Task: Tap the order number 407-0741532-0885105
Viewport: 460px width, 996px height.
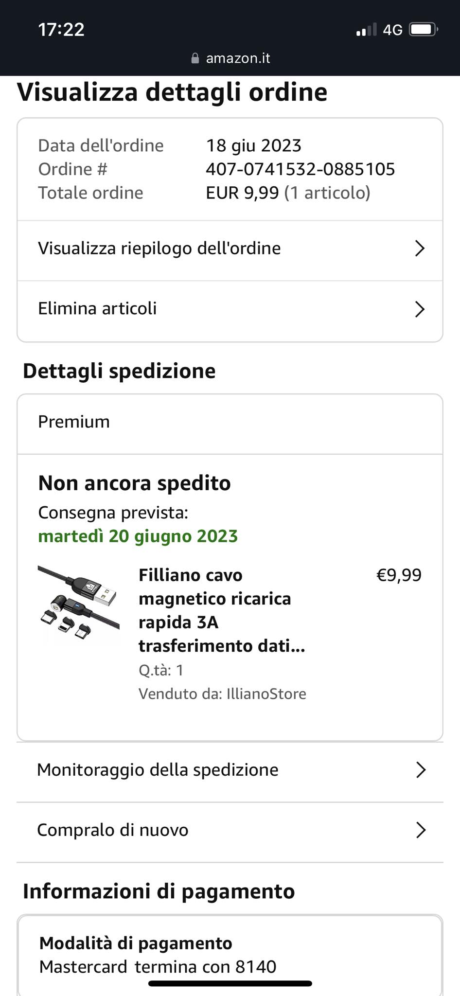Action: pyautogui.click(x=300, y=169)
